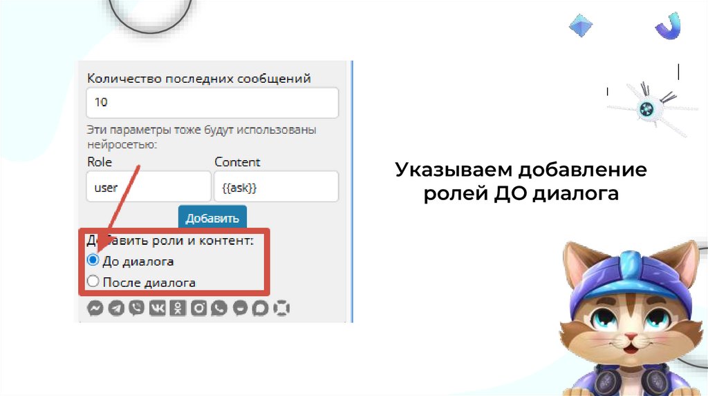Click the 'Количество последних сообщений' field with 10
The image size is (708, 396).
pyautogui.click(x=212, y=103)
